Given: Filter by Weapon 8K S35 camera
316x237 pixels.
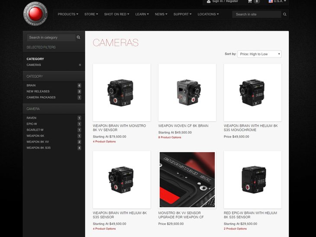Looking at the screenshot, I should tap(39, 147).
